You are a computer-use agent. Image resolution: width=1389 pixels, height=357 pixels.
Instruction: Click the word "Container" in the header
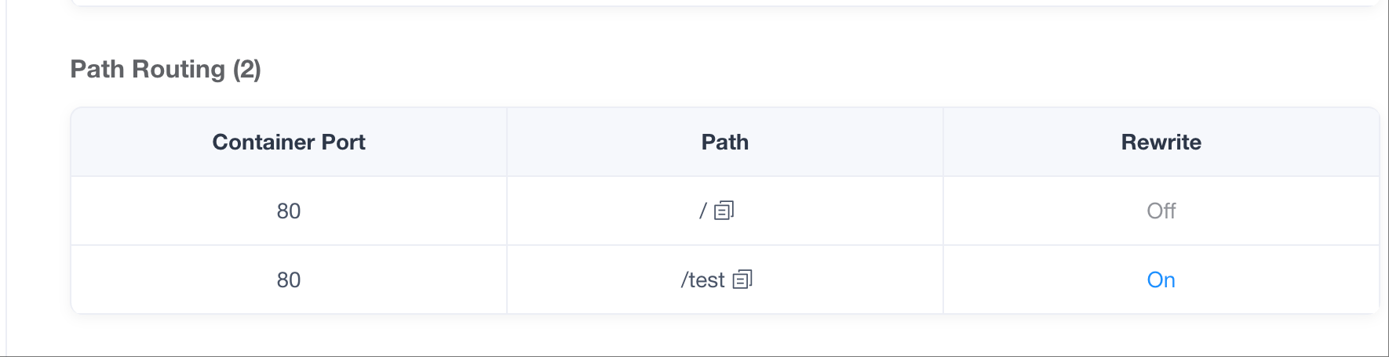[x=262, y=142]
